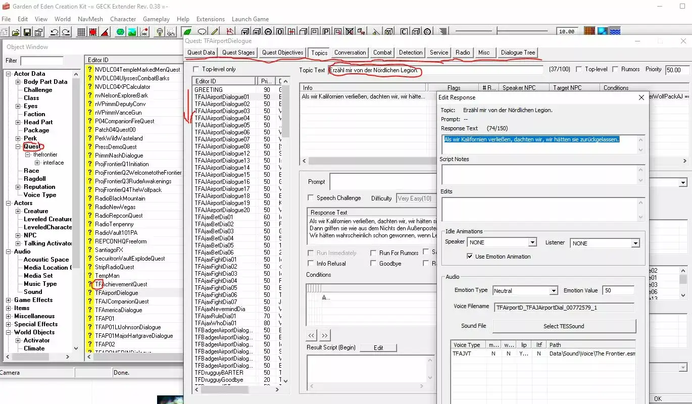Open the Dialogue Tree tab
Image resolution: width=692 pixels, height=404 pixels.
tap(518, 53)
